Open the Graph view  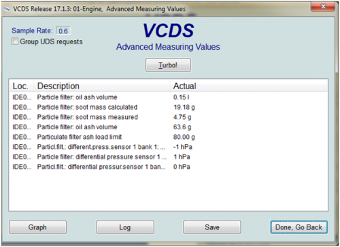point(37,227)
